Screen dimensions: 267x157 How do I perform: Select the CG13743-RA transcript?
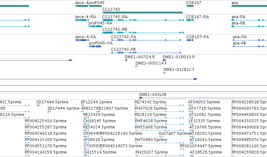[x=143, y=20]
